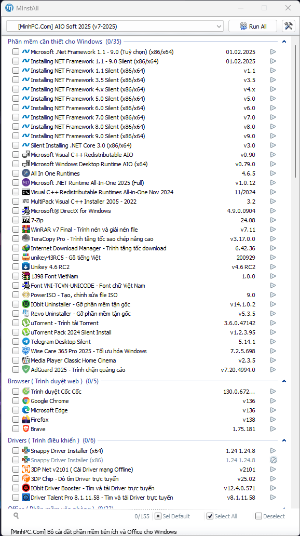The width and height of the screenshot is (300, 536).
Task: Check the Google Chrome checkbox
Action: coord(16,401)
